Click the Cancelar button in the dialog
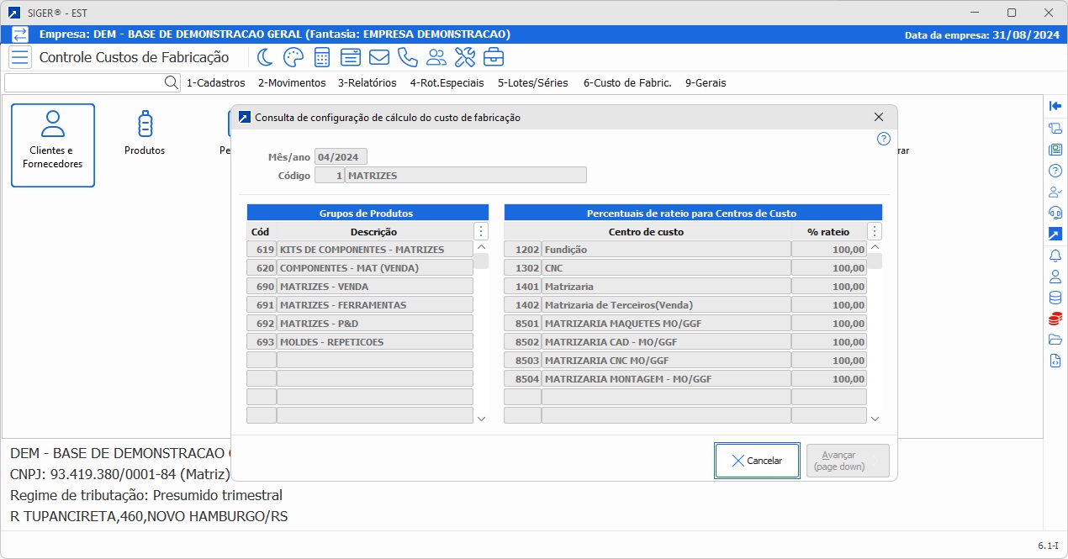 point(756,460)
